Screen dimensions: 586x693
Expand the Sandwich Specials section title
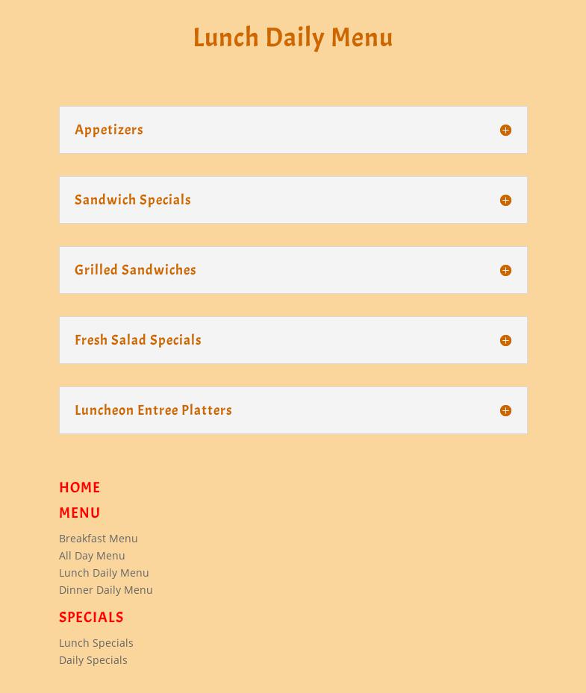pyautogui.click(x=133, y=200)
